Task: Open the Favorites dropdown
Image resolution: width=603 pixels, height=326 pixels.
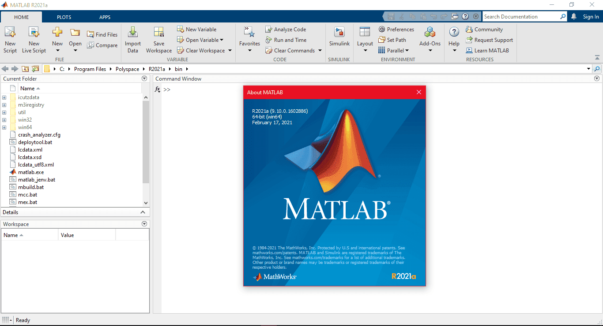Action: point(249,50)
